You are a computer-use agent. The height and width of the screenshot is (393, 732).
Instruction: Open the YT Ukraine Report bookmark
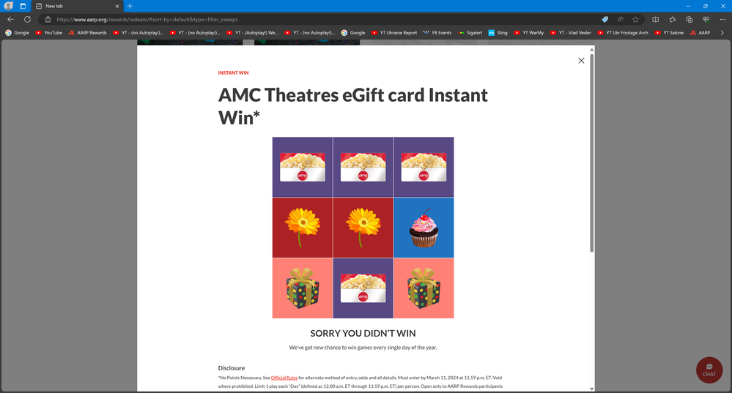394,33
